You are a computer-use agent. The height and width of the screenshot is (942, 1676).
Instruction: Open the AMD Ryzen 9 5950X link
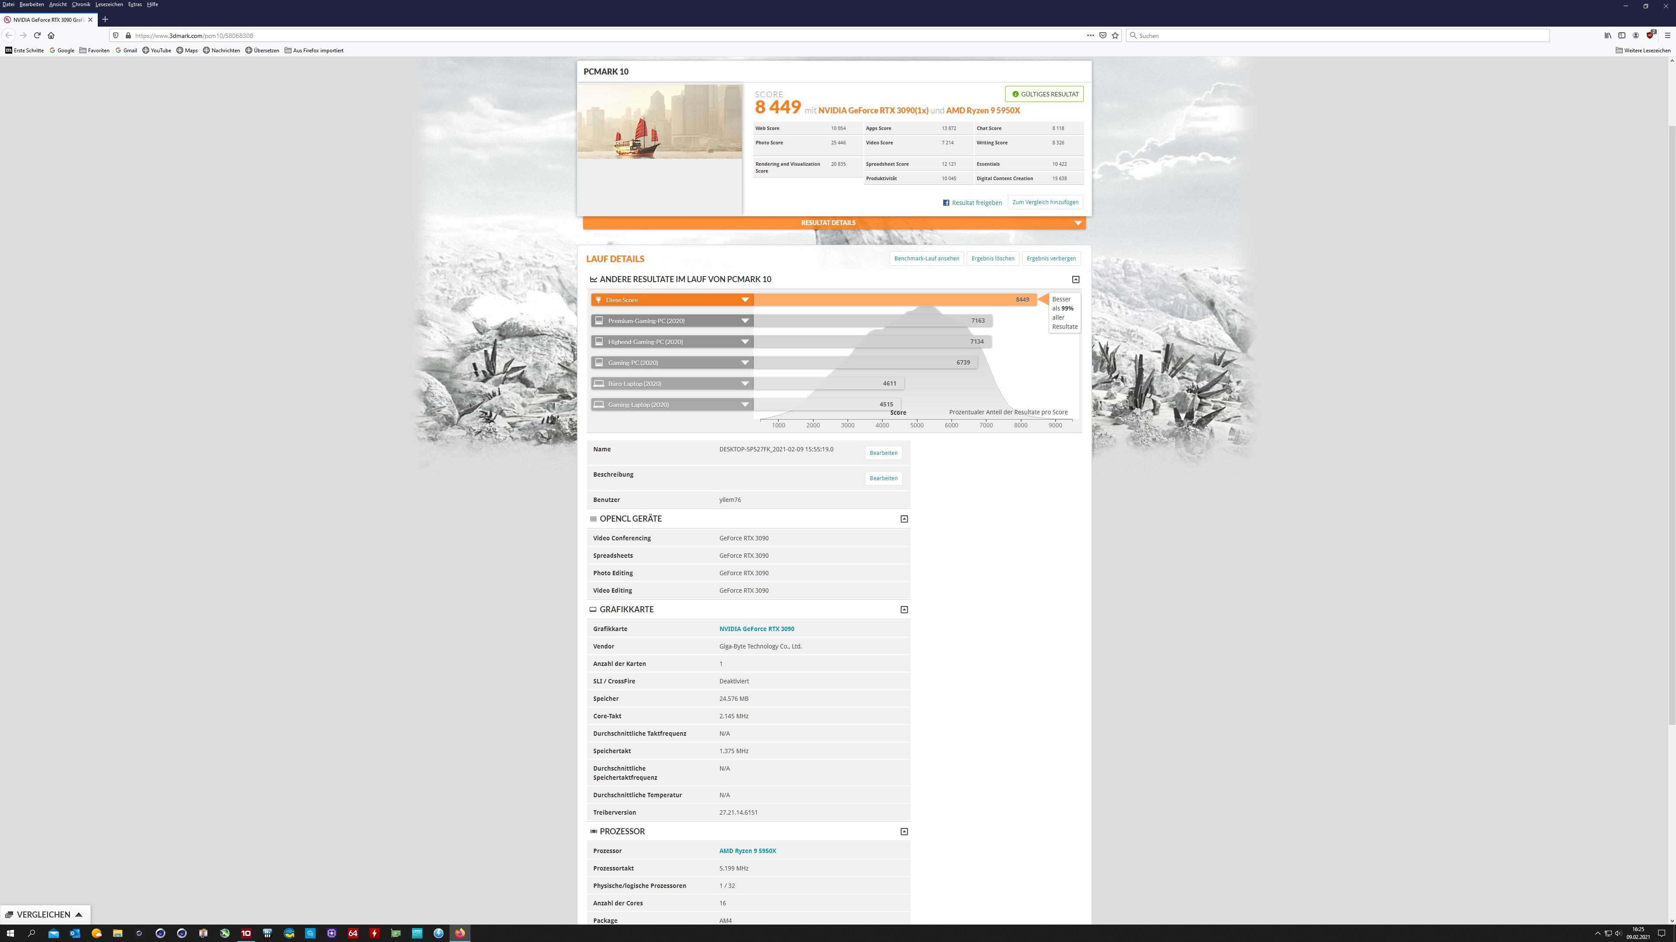click(x=747, y=851)
